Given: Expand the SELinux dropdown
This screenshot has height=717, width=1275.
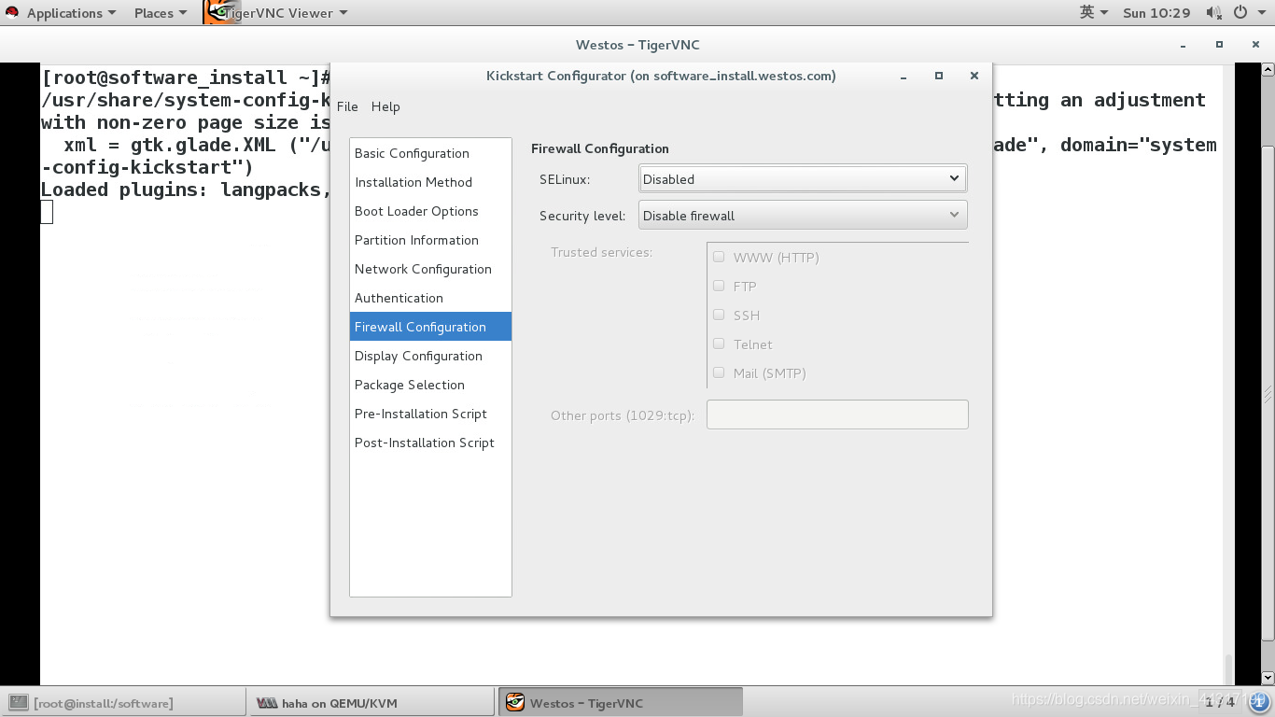Looking at the screenshot, I should (x=803, y=178).
